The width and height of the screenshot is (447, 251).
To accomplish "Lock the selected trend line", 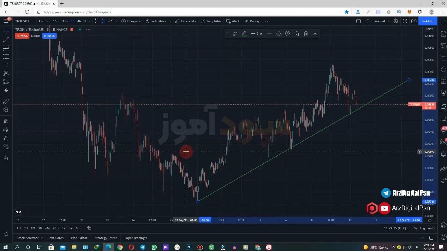I will (x=296, y=34).
